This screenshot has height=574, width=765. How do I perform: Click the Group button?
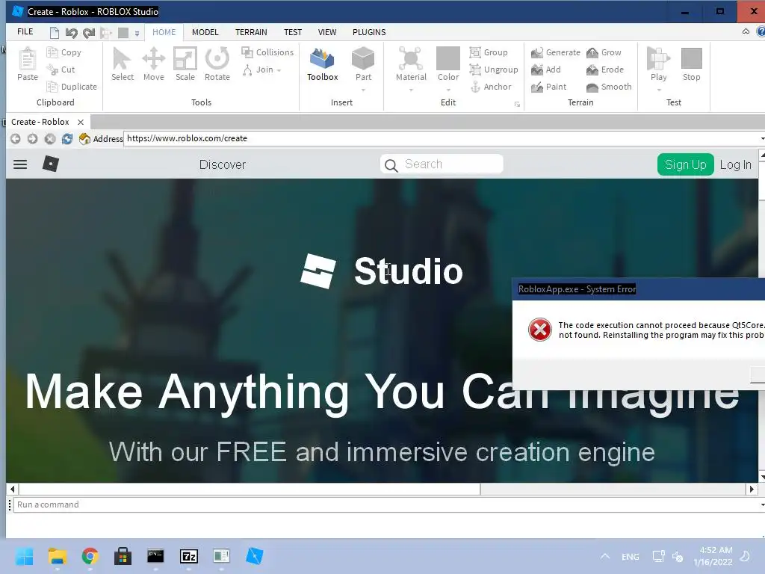coord(489,52)
